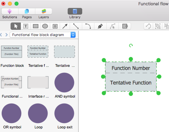
Task: Click the OR symbol label text
Action: [x=12, y=127]
